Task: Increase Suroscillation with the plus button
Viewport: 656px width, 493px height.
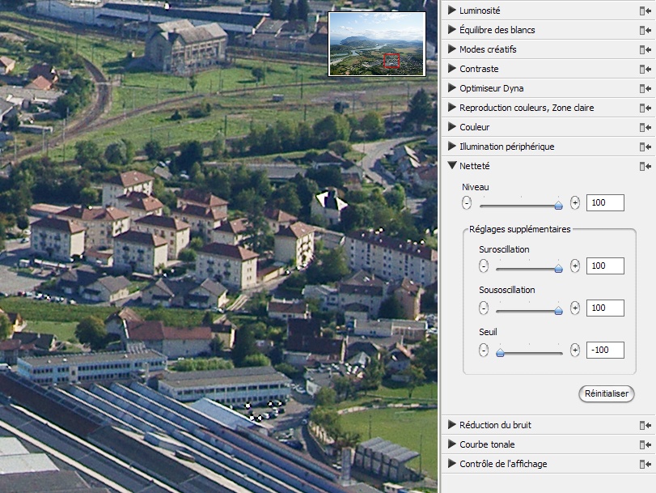Action: [x=575, y=266]
